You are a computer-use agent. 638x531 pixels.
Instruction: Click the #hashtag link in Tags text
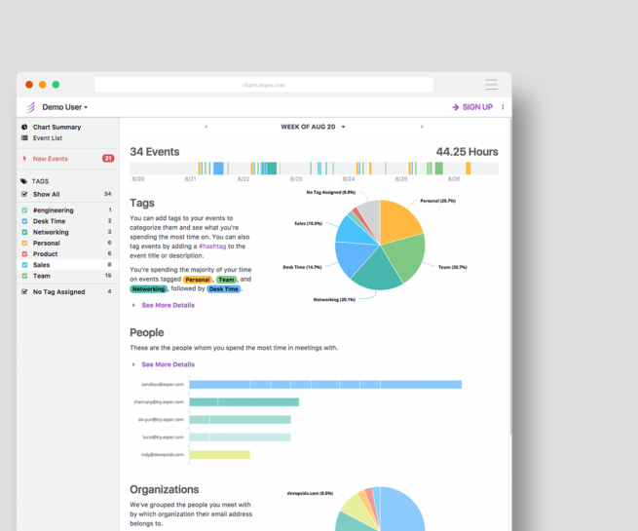pyautogui.click(x=210, y=246)
